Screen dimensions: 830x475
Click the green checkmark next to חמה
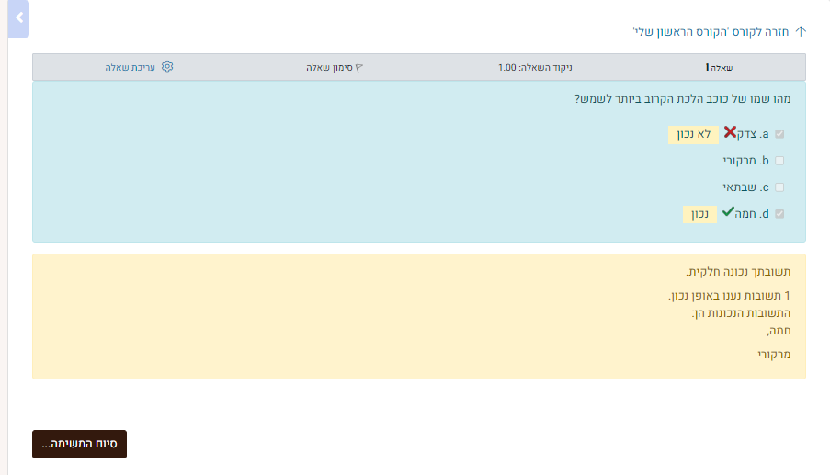click(728, 211)
